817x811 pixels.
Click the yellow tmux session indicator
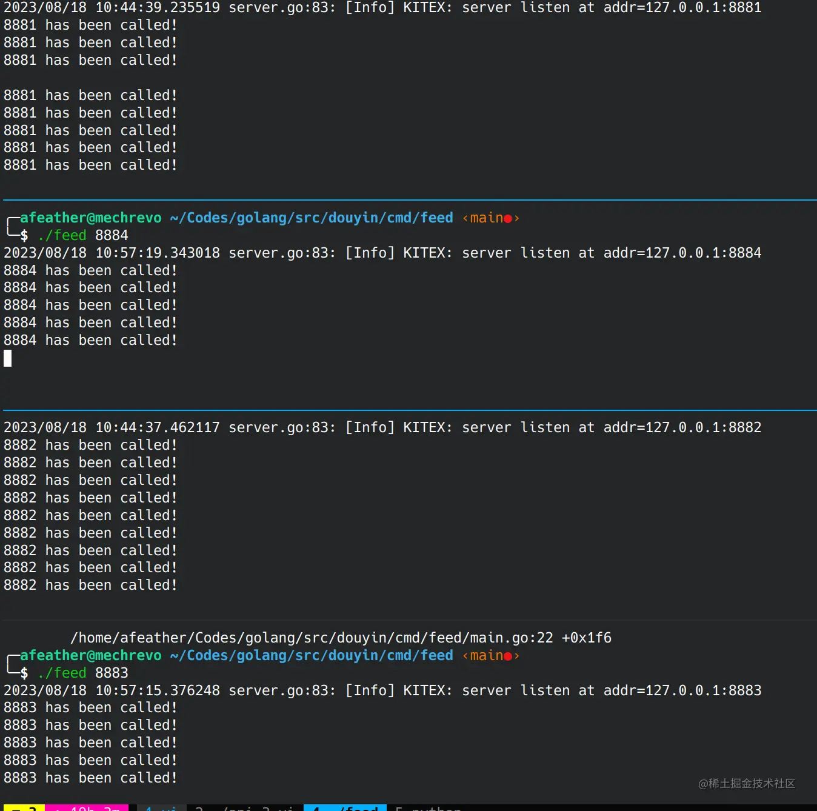pos(23,808)
